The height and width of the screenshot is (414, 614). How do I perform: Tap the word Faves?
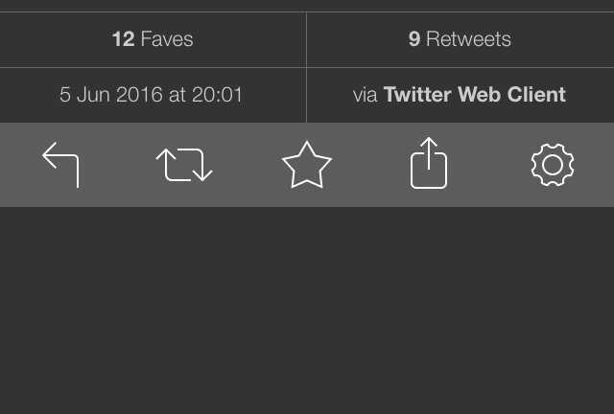[x=167, y=39]
